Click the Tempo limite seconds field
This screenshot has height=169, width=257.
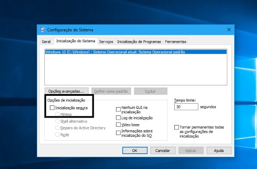point(186,107)
